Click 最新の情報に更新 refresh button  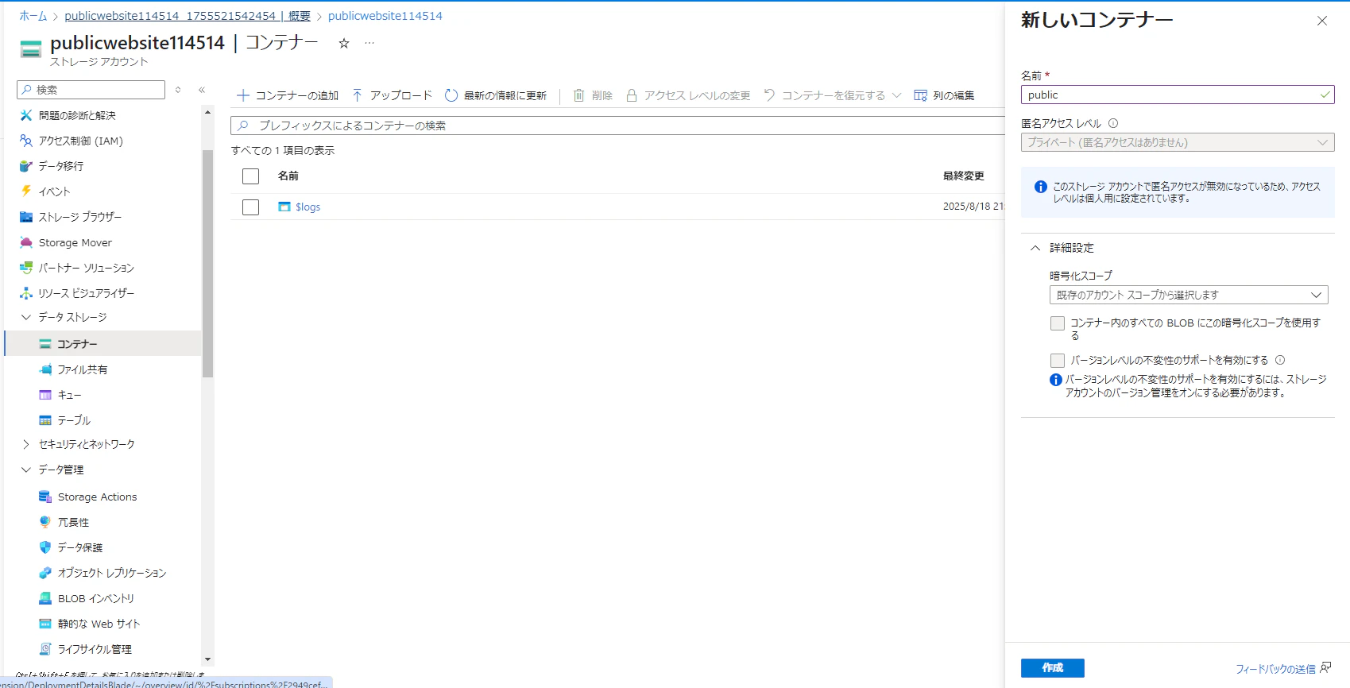tap(496, 95)
